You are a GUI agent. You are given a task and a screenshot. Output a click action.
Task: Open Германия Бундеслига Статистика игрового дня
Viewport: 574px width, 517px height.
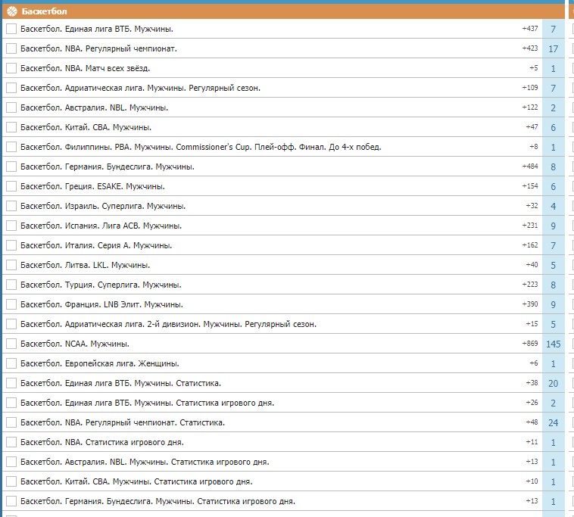tap(158, 501)
